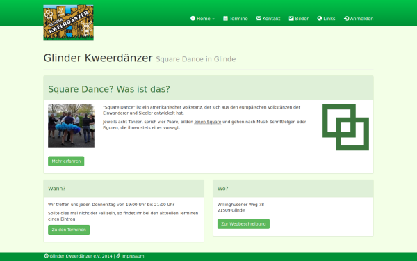Image resolution: width=417 pixels, height=261 pixels.
Task: Click the link icon beside Impressum
Action: click(118, 256)
